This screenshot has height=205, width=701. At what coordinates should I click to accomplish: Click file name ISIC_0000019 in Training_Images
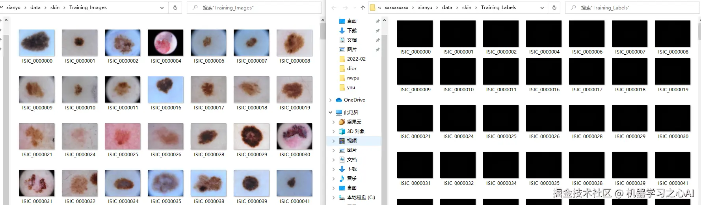[x=295, y=107]
